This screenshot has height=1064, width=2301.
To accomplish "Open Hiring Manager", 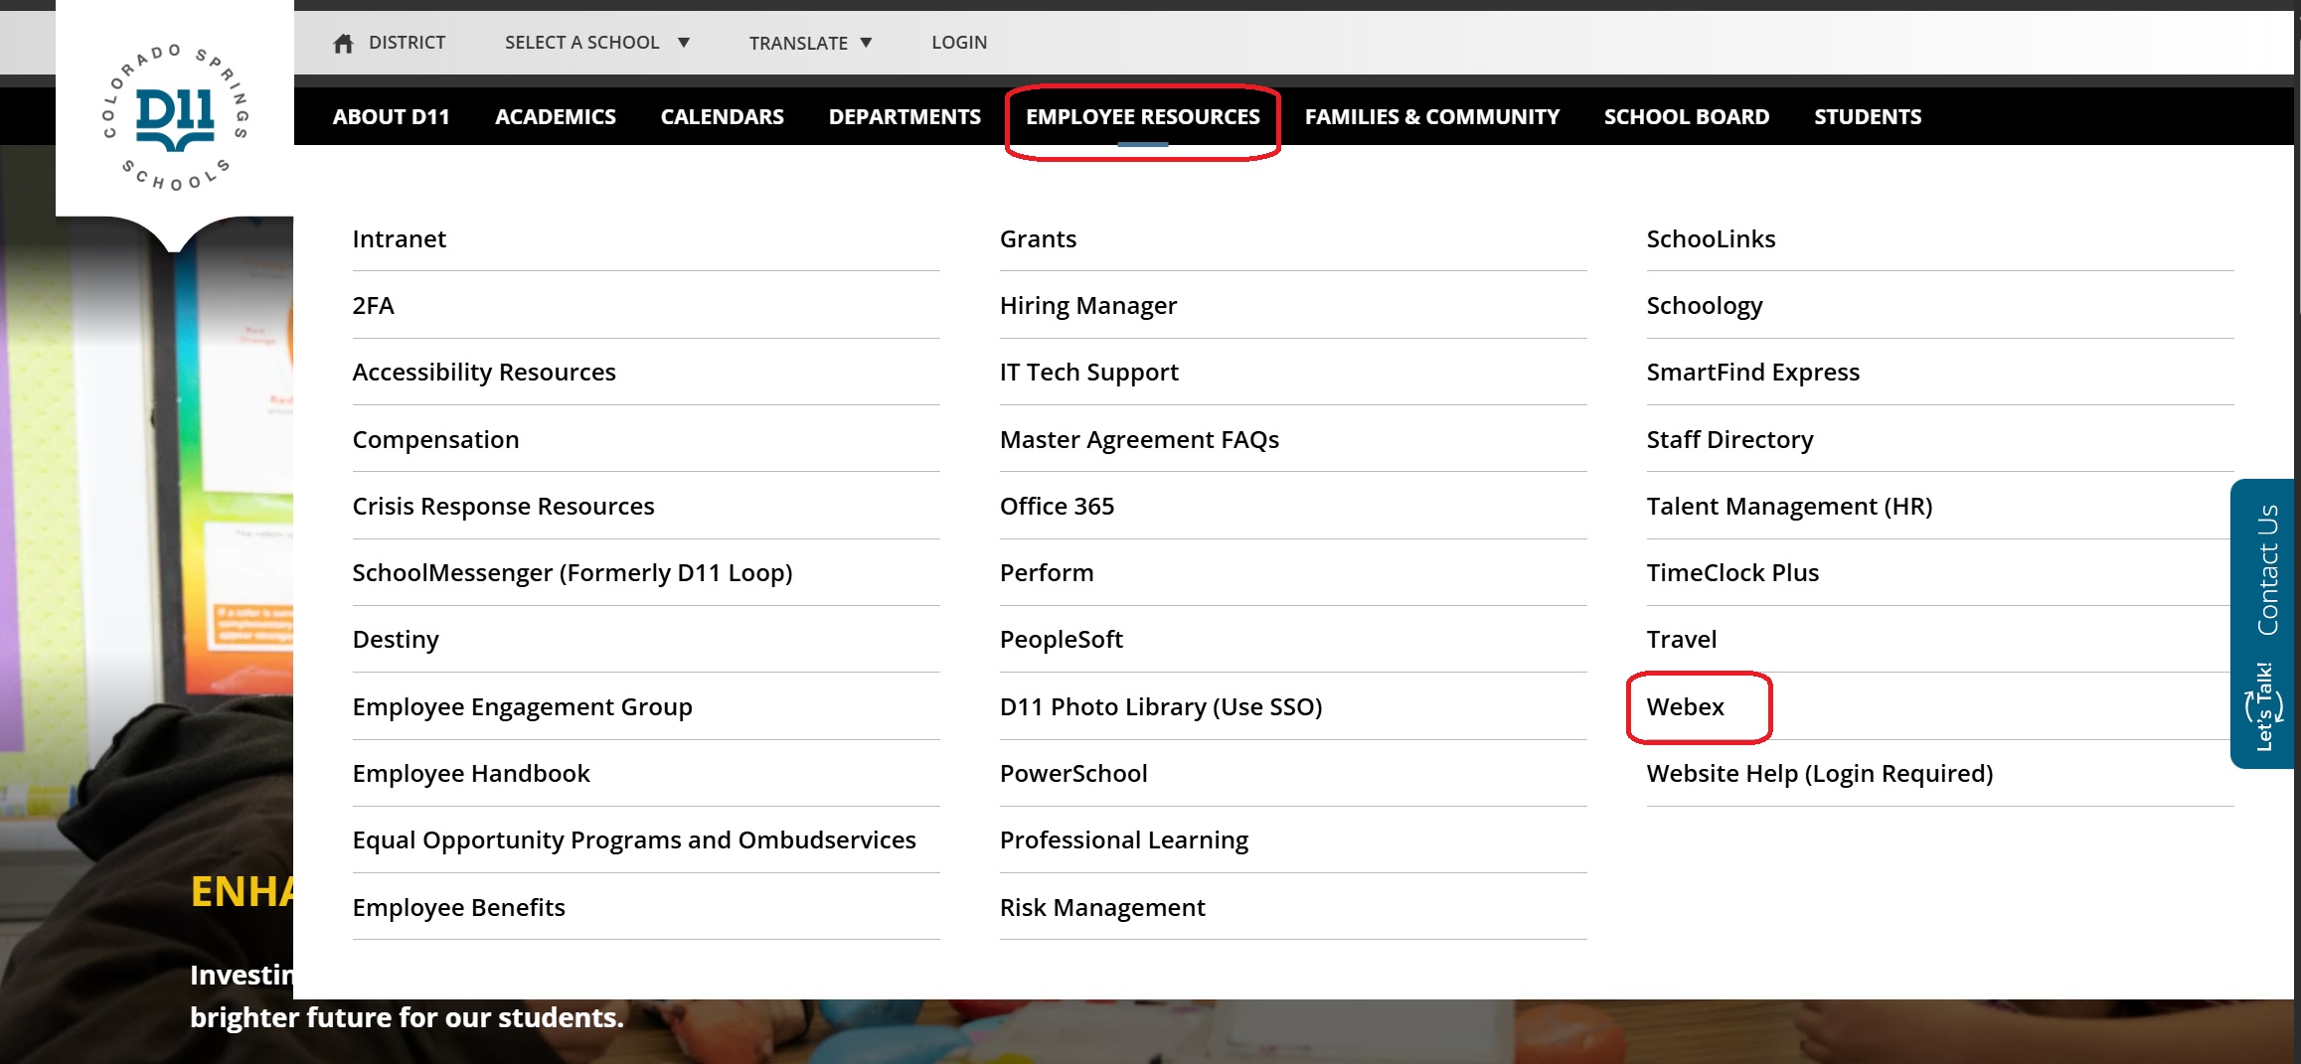I will coord(1088,305).
